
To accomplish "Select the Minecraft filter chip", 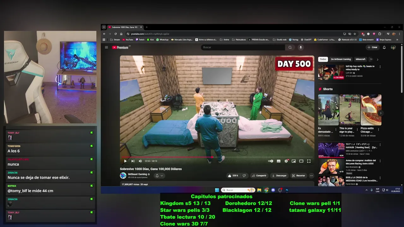I will click(360, 59).
